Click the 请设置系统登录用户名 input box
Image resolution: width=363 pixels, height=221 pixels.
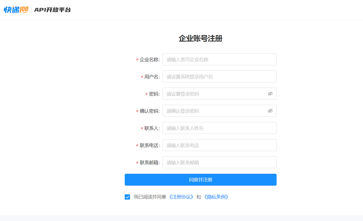(x=219, y=77)
